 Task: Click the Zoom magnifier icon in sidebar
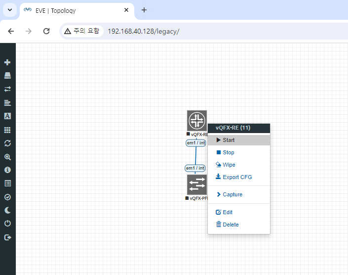click(7, 157)
